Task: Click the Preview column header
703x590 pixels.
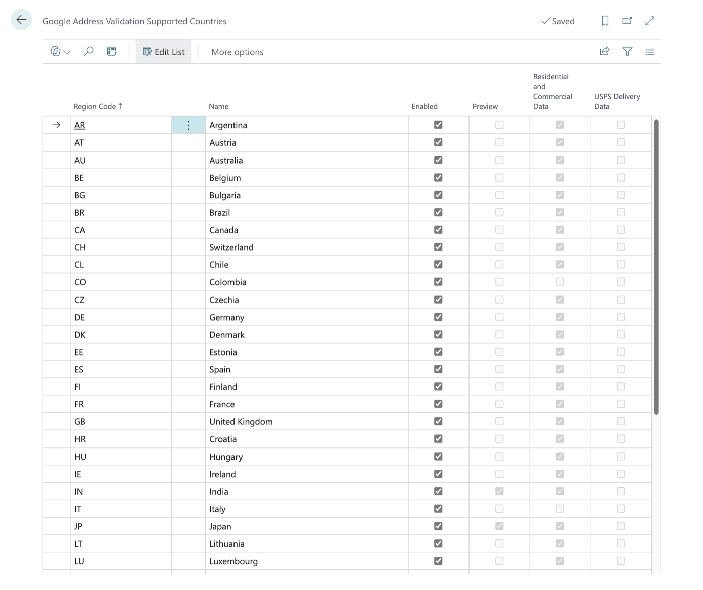Action: 485,106
